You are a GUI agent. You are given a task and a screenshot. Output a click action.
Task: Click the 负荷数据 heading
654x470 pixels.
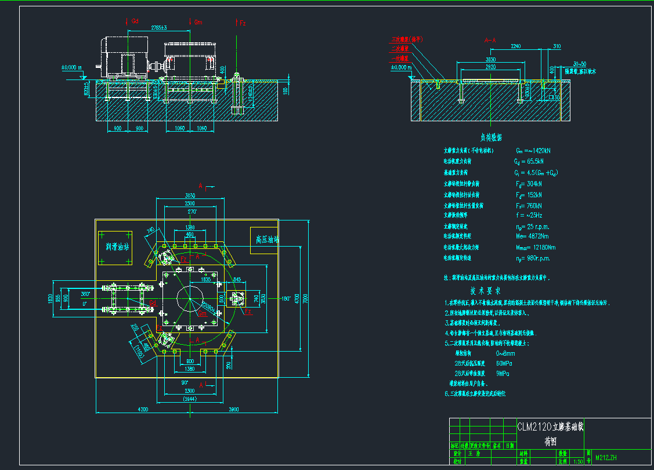(x=491, y=138)
